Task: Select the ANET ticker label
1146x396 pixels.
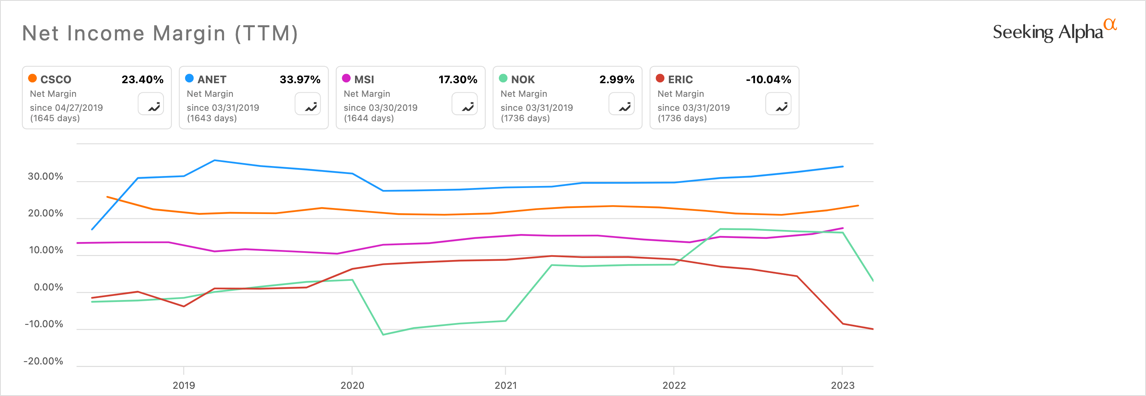Action: click(x=212, y=80)
